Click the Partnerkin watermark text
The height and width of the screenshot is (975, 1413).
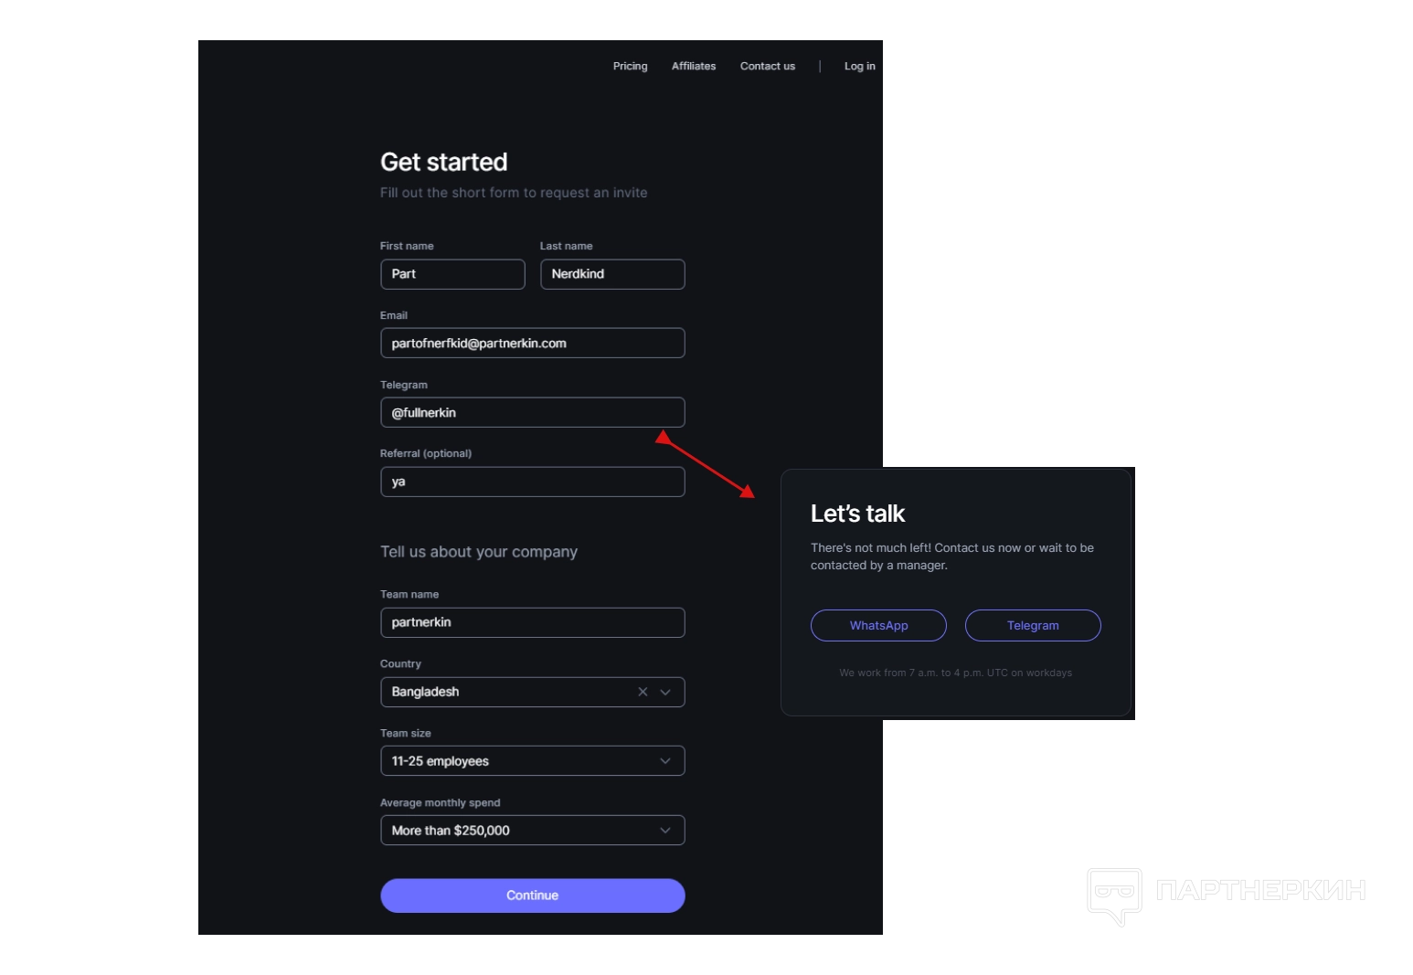1261,890
